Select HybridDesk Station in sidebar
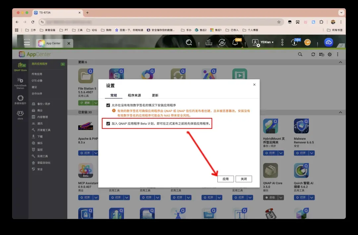358x235 pixels. pos(20,83)
